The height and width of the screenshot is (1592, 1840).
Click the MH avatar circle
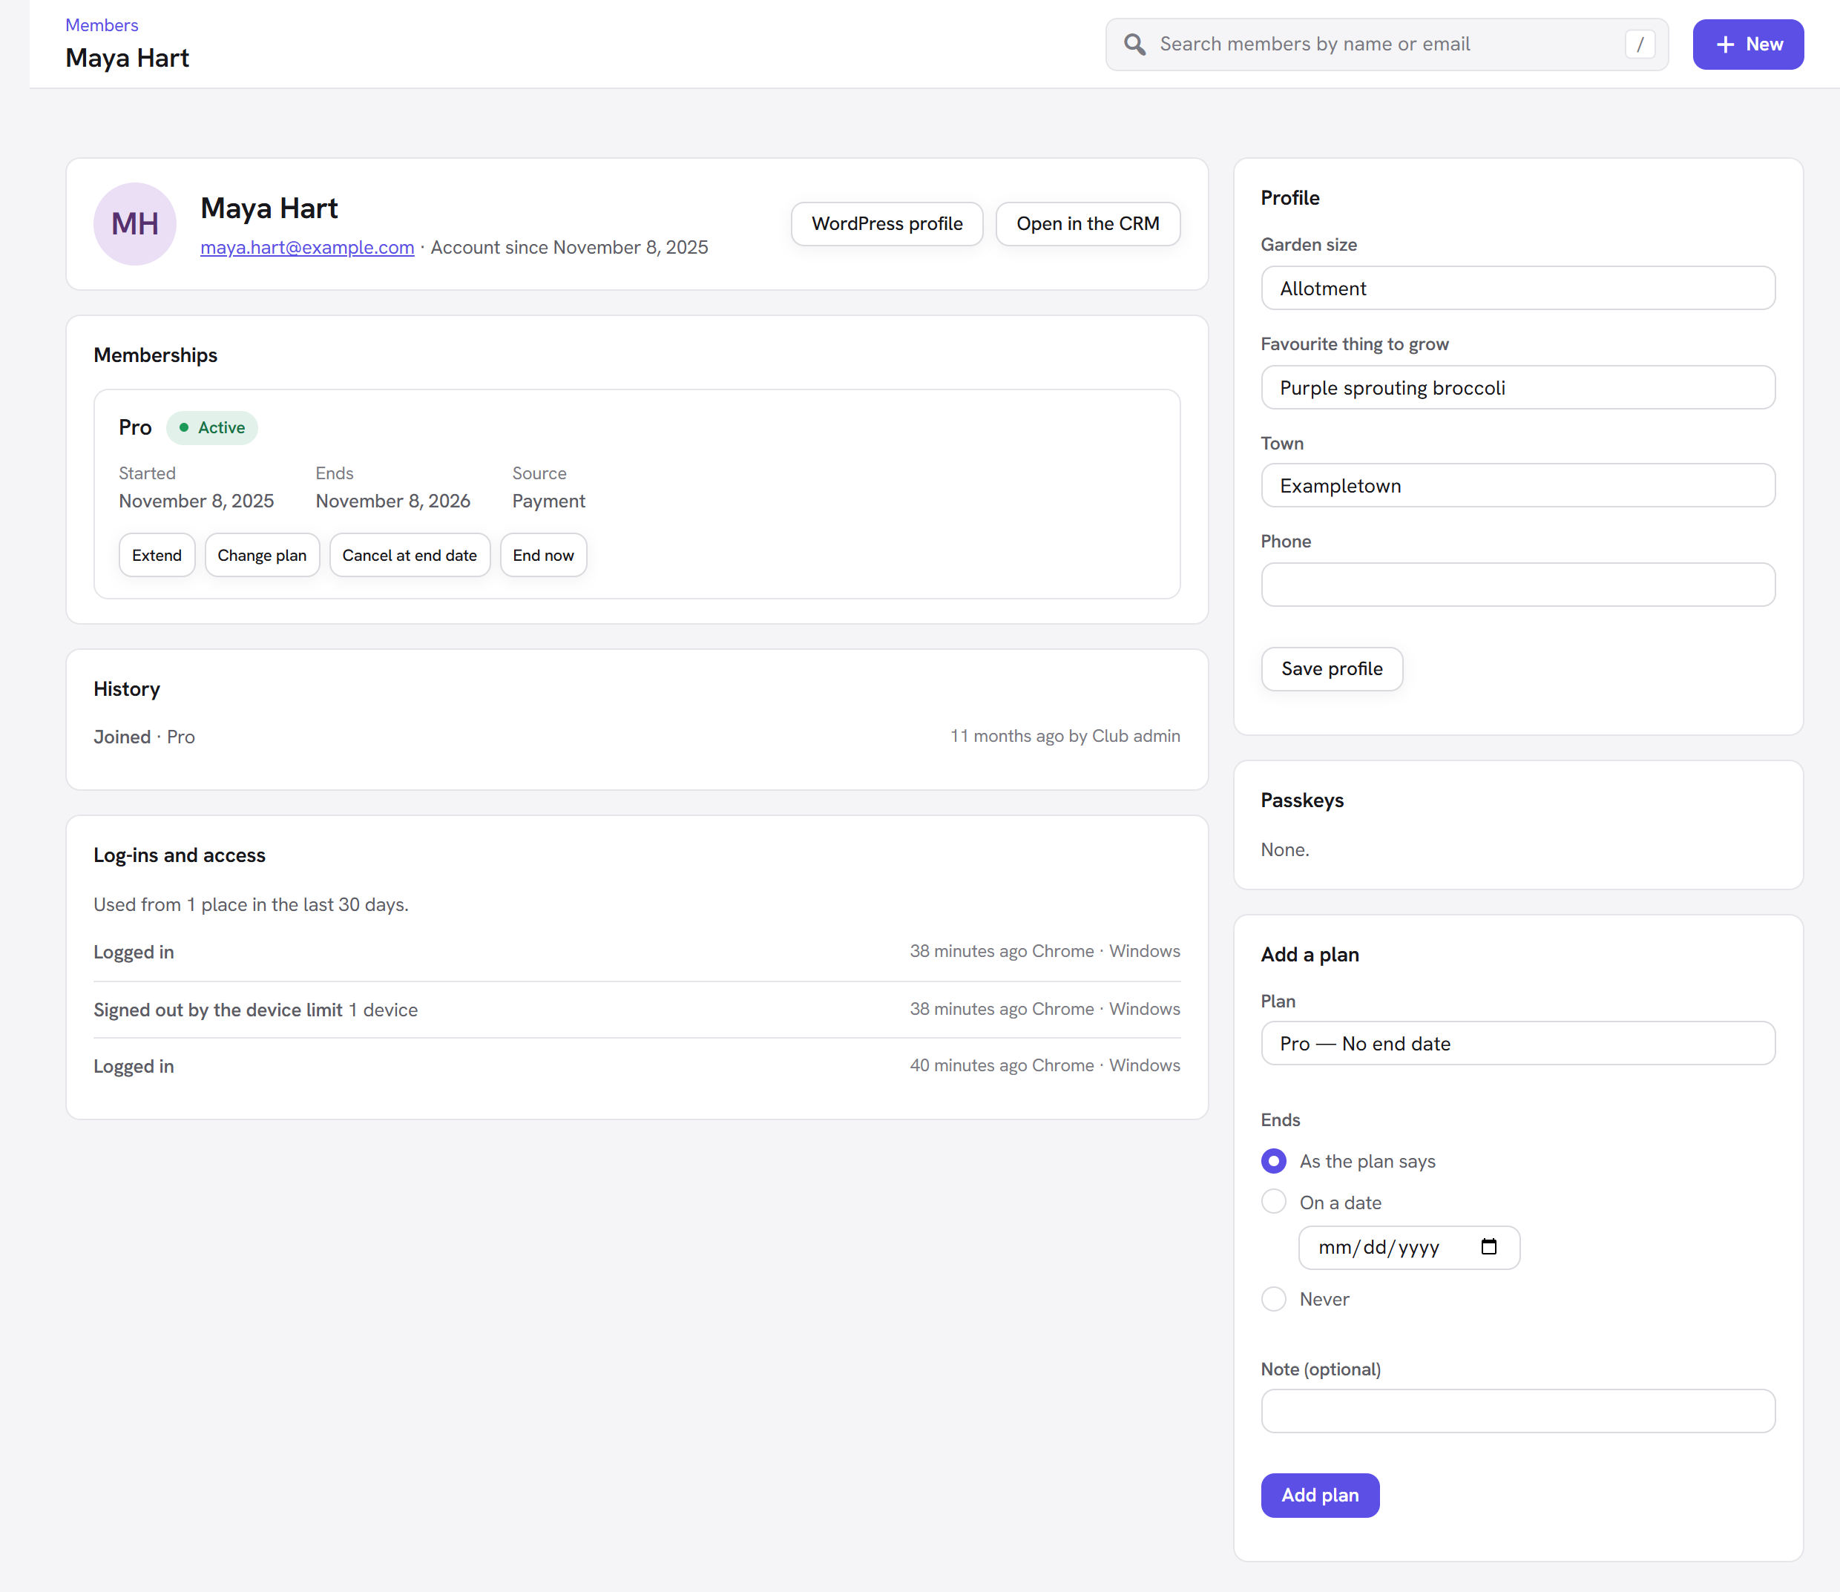tap(135, 224)
